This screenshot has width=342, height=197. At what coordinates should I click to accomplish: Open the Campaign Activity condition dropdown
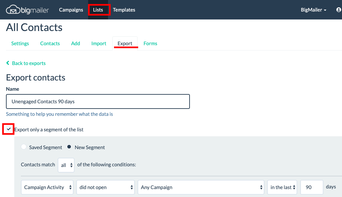47,187
